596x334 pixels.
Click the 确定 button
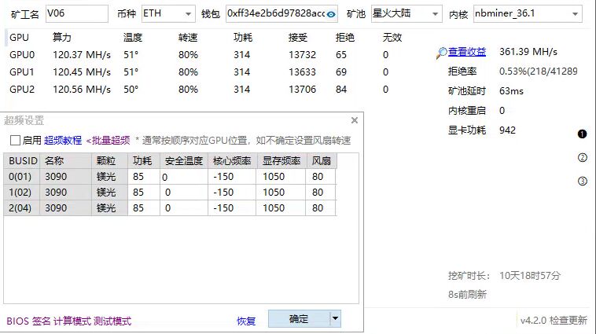point(299,318)
